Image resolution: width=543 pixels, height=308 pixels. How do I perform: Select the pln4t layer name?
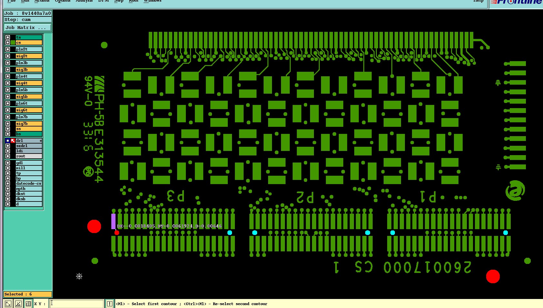[29, 76]
